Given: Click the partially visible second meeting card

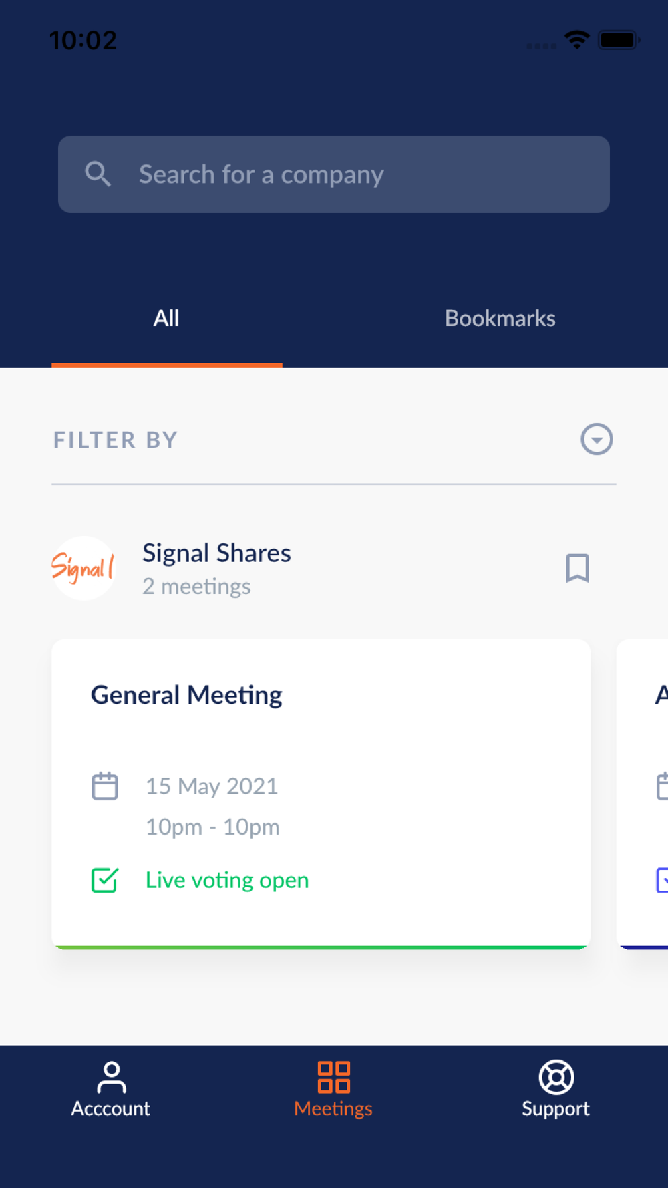Looking at the screenshot, I should tap(643, 794).
